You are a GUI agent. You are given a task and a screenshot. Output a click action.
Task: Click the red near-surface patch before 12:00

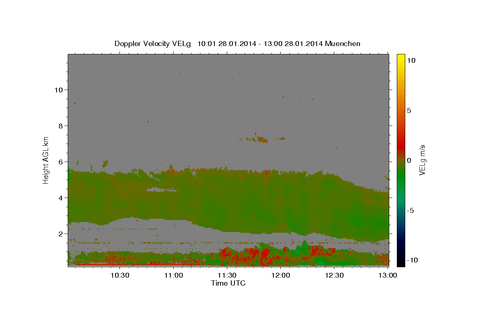click(x=265, y=255)
